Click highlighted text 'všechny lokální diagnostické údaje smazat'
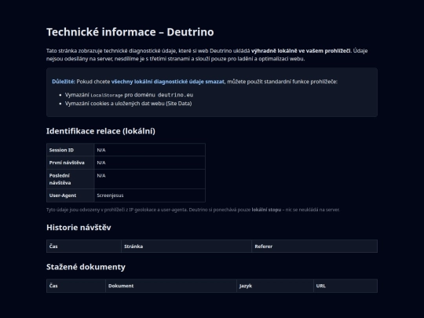The width and height of the screenshot is (424, 318). 168,82
